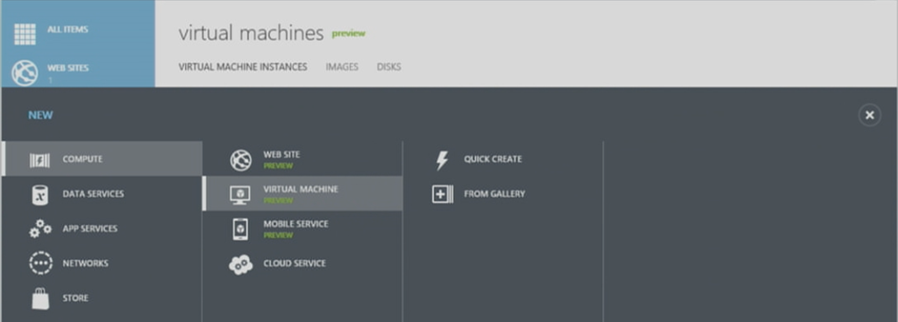Viewport: 898px width, 322px height.
Task: Select NETWORKS category label
Action: coord(85,263)
